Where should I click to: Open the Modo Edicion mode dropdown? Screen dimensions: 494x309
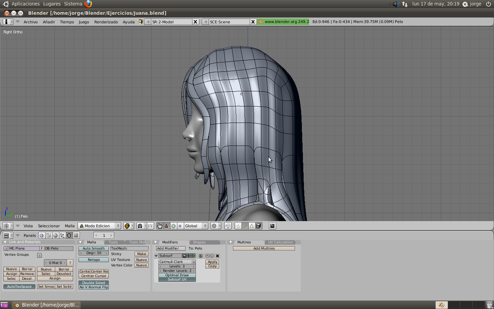click(99, 226)
